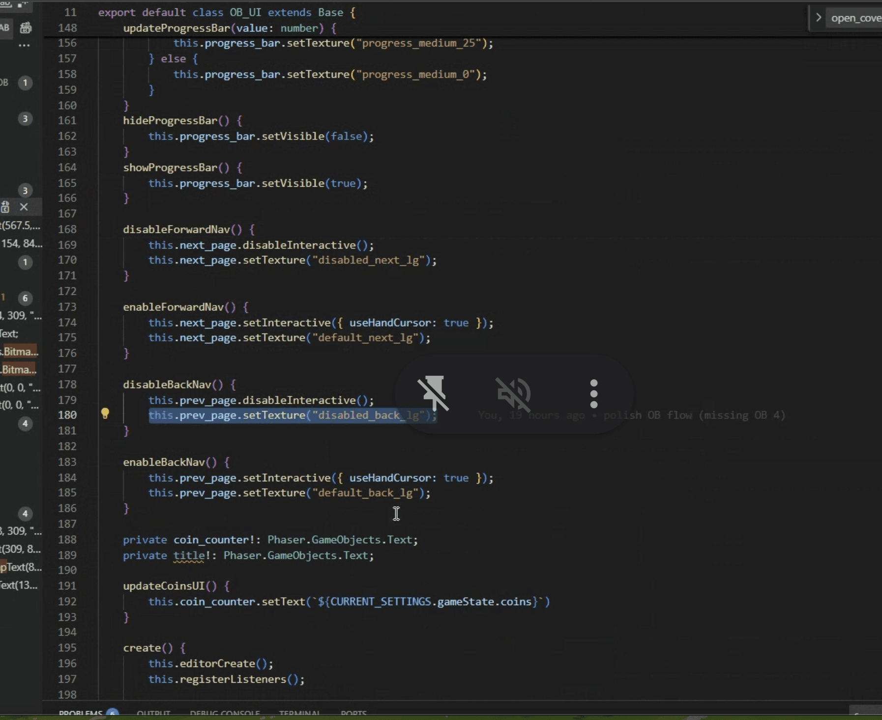The height and width of the screenshot is (720, 882).
Task: Click on method name enableBackNav
Action: coord(164,462)
